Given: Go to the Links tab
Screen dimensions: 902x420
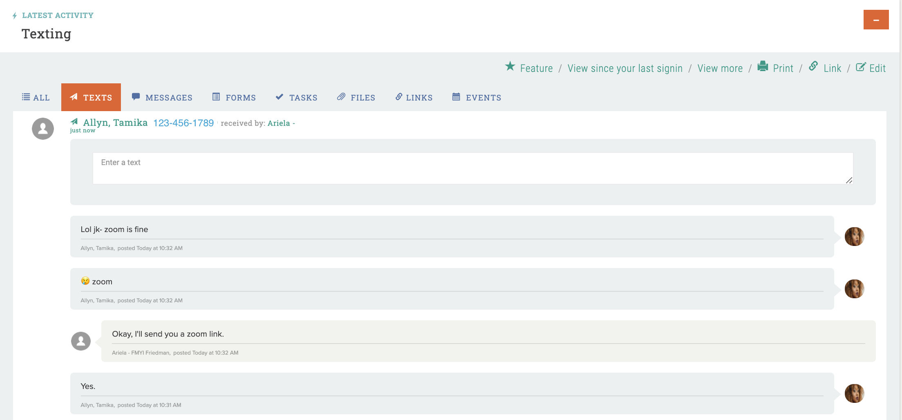Looking at the screenshot, I should click(414, 98).
